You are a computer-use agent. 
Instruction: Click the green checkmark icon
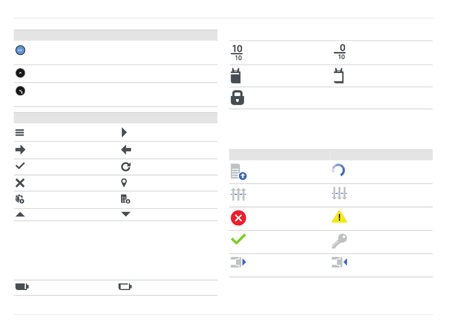click(238, 240)
